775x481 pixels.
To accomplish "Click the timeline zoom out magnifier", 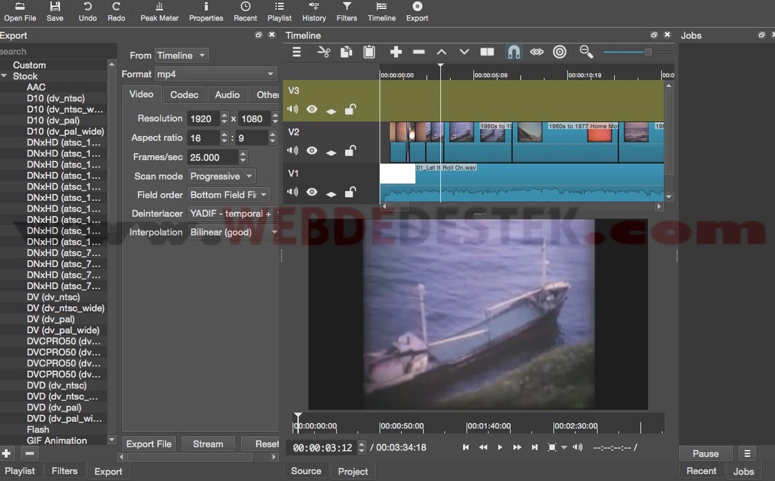I will point(586,52).
